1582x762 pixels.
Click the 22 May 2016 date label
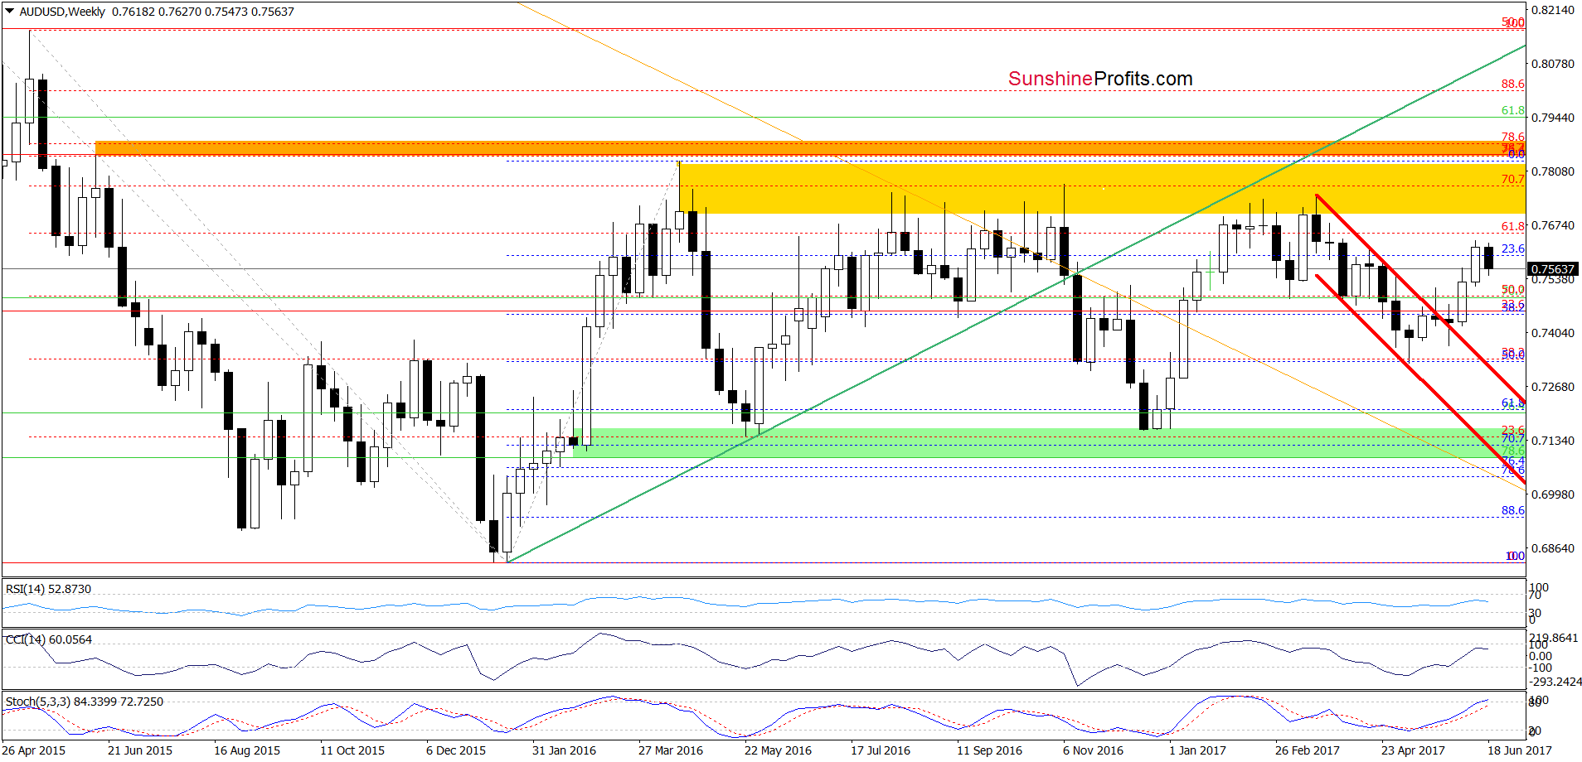[x=778, y=750]
